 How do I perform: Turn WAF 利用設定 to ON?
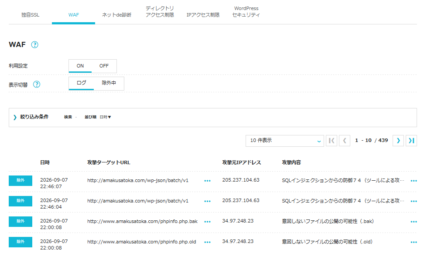click(x=80, y=66)
